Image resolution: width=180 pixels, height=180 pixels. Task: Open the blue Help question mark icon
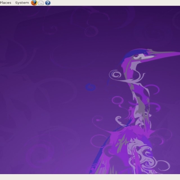point(48,3)
